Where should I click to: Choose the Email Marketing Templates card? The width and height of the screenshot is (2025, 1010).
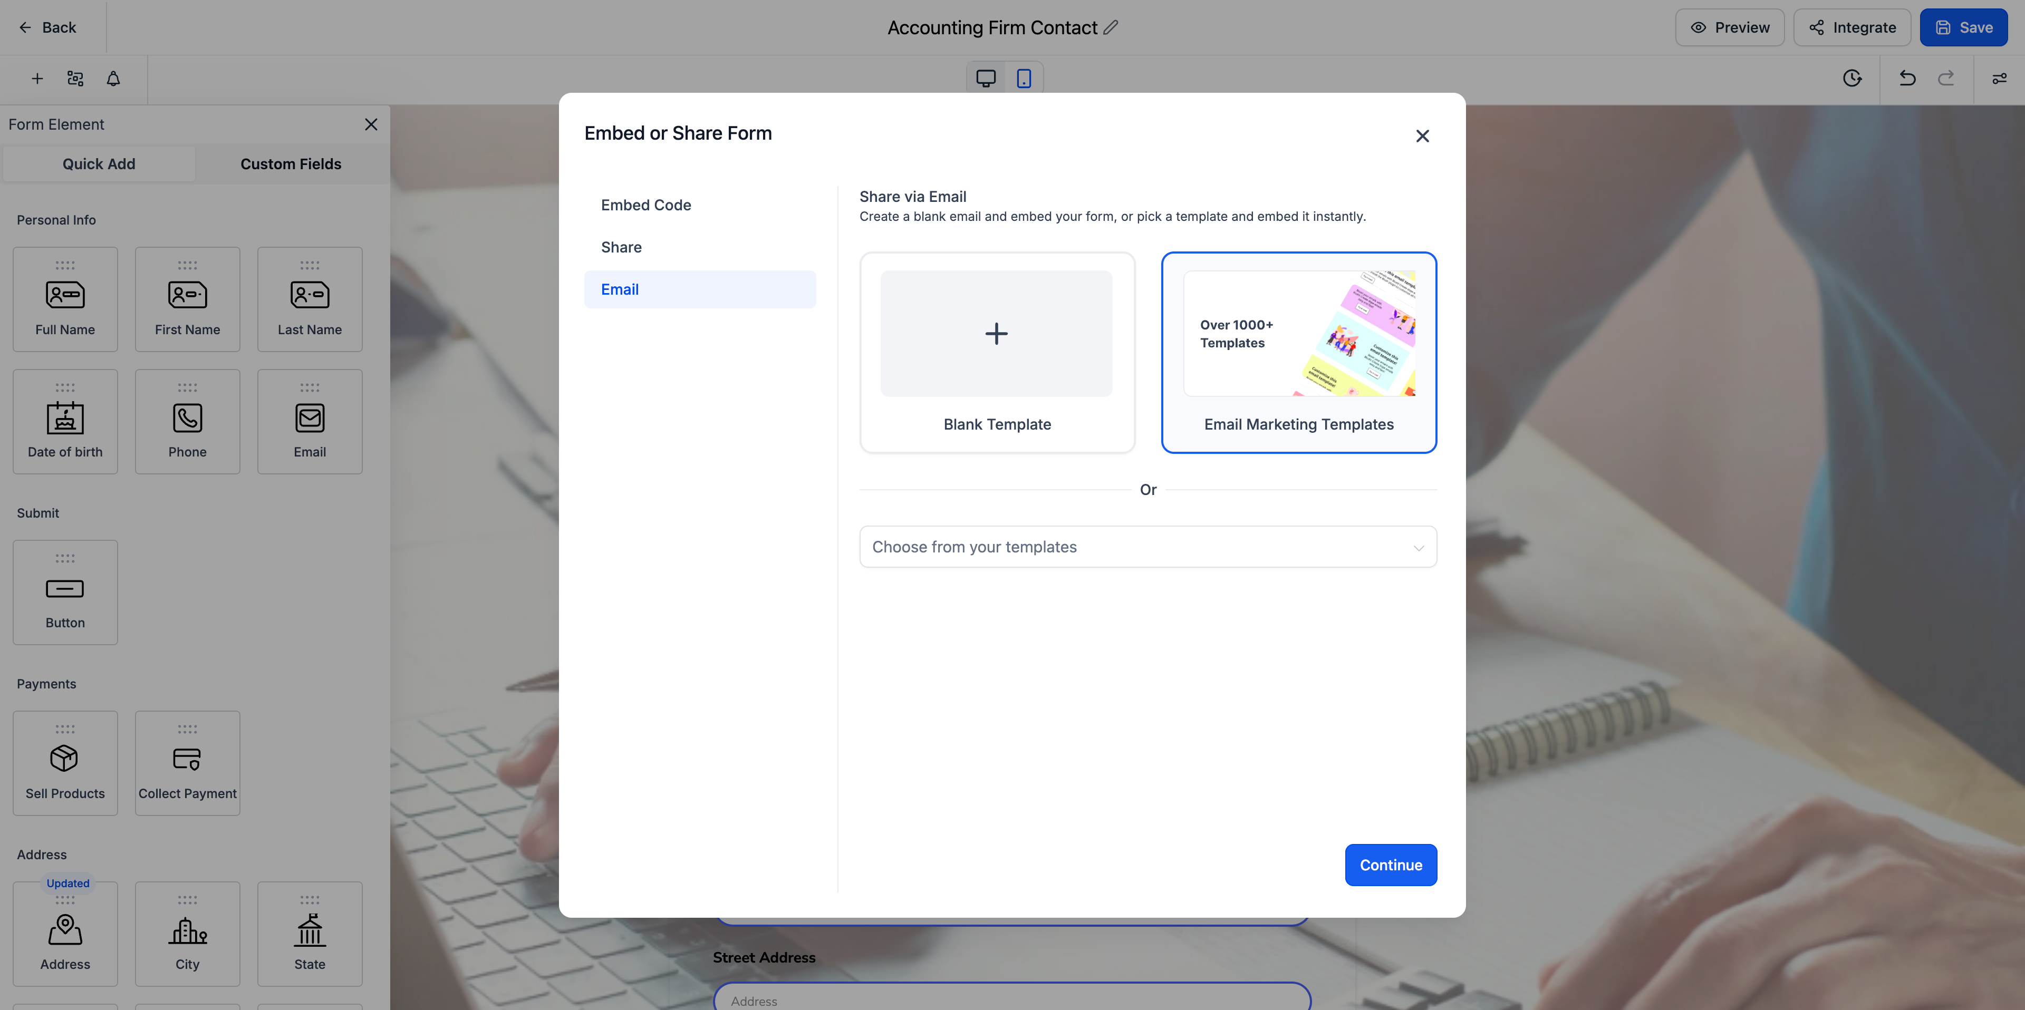(1299, 352)
